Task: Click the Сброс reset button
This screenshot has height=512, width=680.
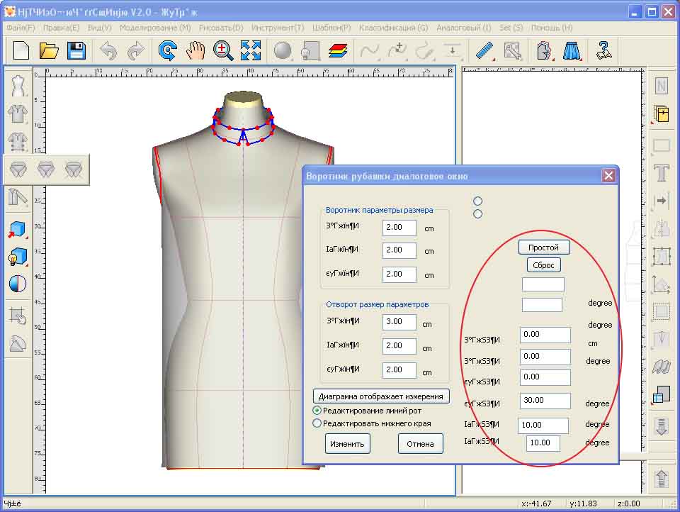Action: coord(543,265)
